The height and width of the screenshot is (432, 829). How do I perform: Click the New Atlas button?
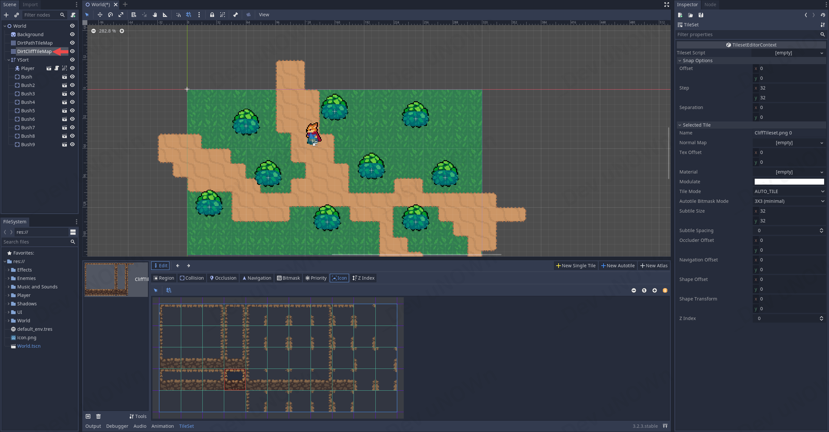pyautogui.click(x=654, y=266)
